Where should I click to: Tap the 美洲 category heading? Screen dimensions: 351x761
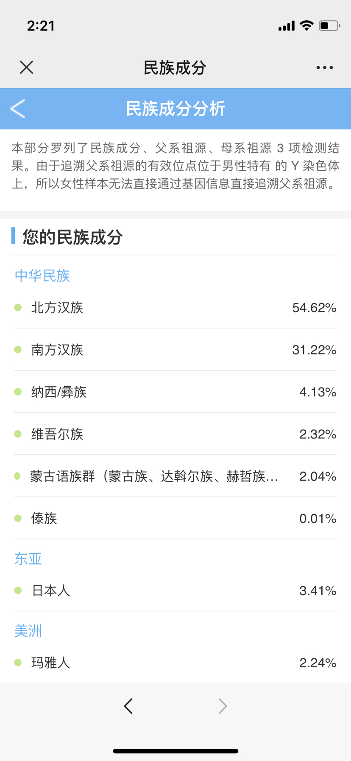tap(28, 631)
